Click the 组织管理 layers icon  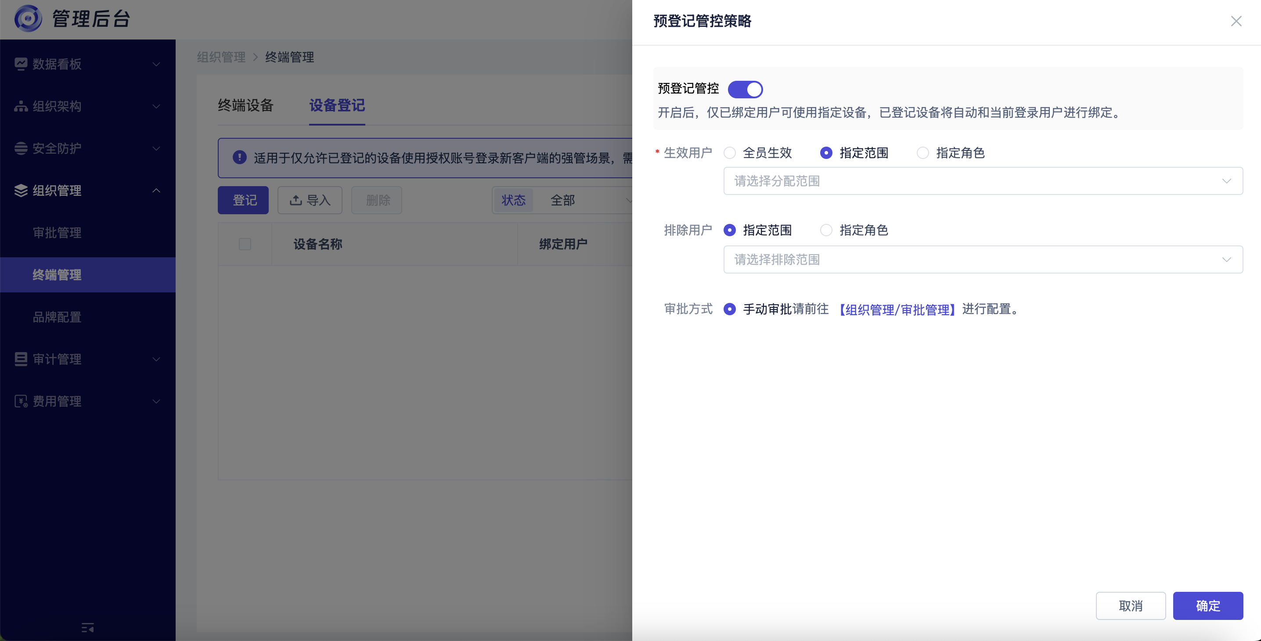click(x=21, y=191)
